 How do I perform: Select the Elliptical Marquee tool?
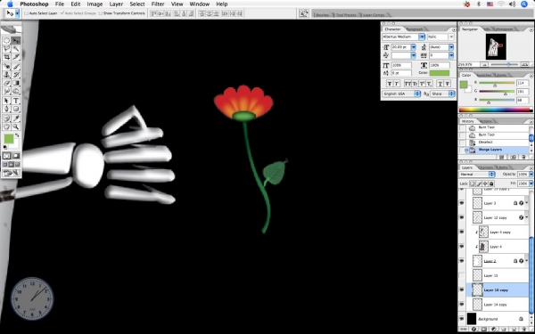click(x=6, y=41)
